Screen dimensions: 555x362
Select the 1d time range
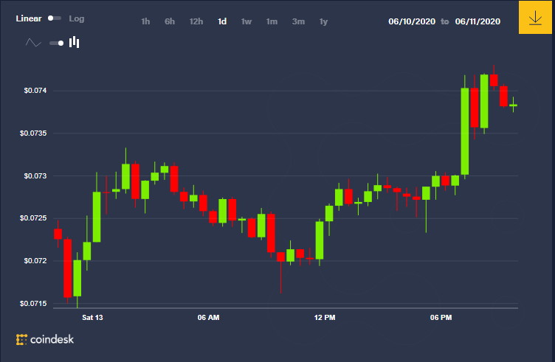pos(222,21)
